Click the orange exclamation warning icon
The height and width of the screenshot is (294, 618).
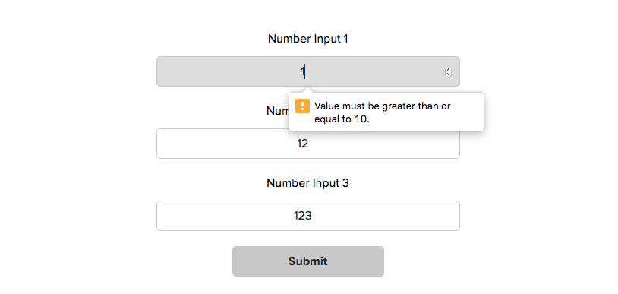(x=302, y=106)
